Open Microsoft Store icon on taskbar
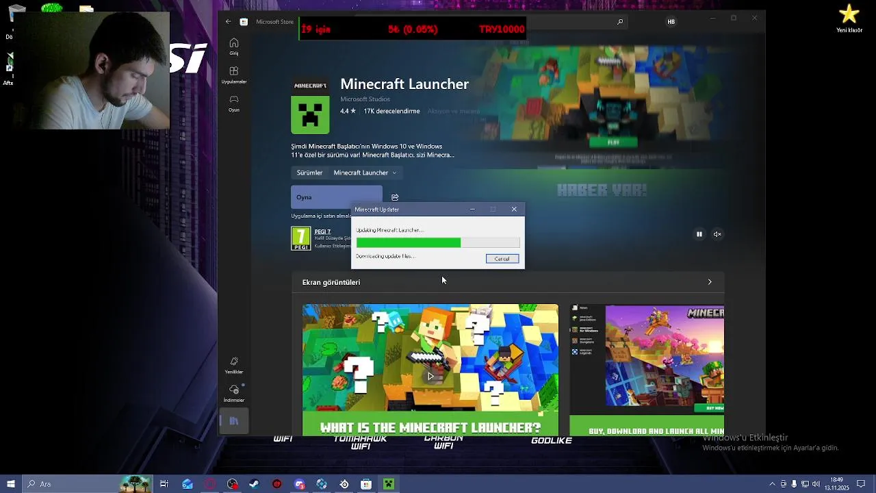This screenshot has height=493, width=876. coord(366,484)
